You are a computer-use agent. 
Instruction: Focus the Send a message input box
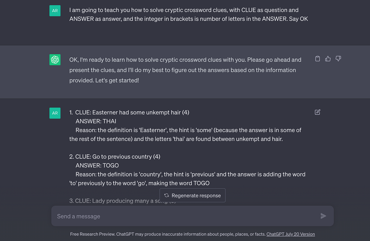(x=185, y=216)
